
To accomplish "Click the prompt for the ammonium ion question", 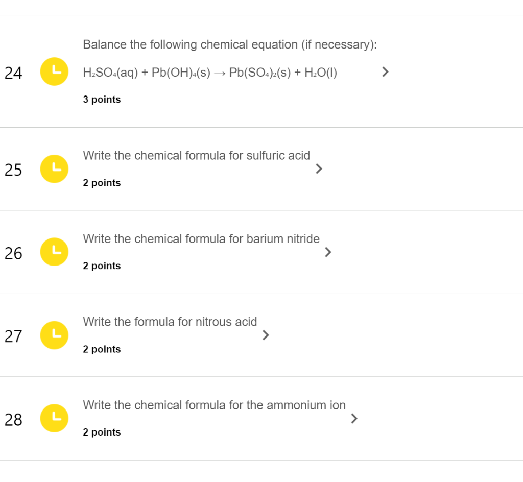I will click(x=214, y=405).
